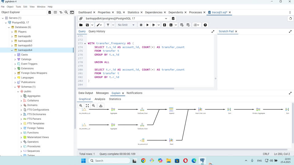Switch to the Query History tab
This screenshot has height=165, width=294.
97,31
